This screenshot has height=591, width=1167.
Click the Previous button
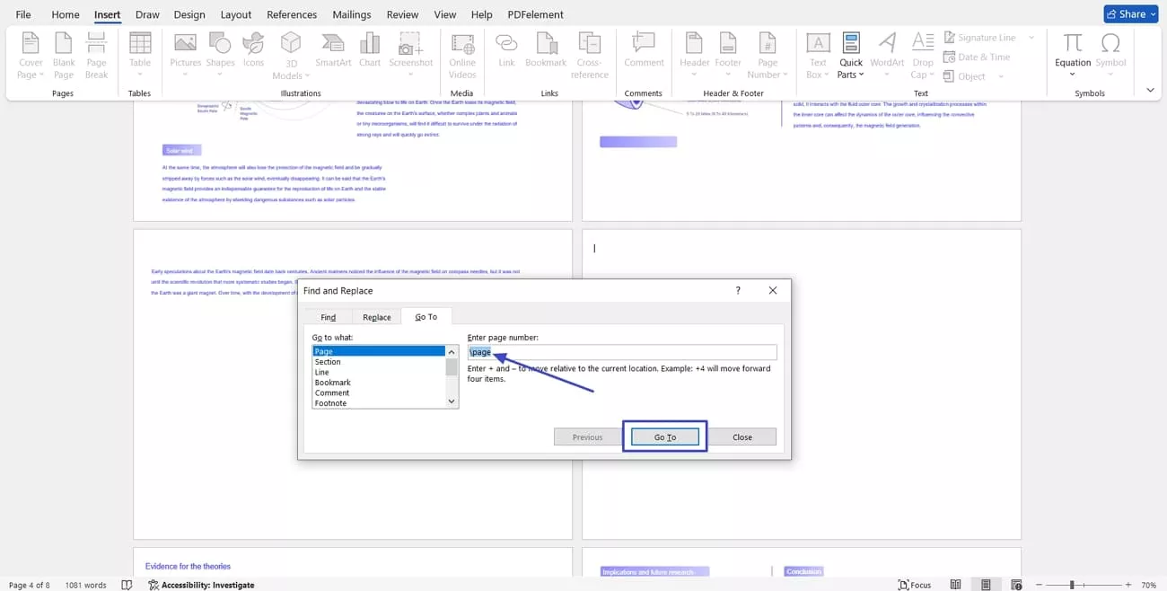pos(586,437)
